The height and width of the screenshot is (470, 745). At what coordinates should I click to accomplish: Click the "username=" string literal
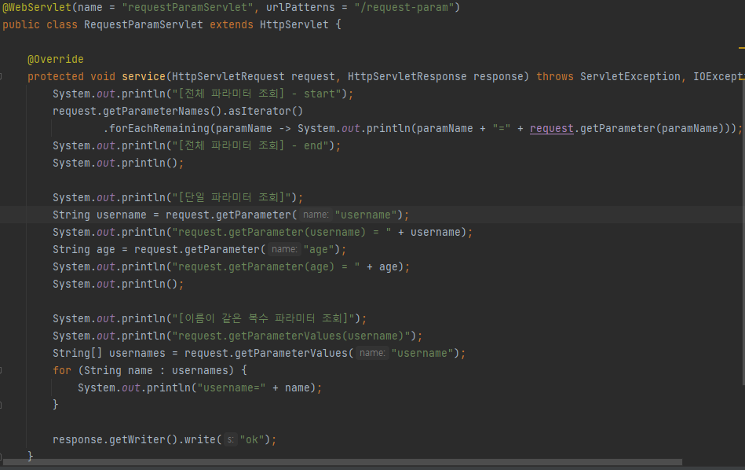coord(232,388)
